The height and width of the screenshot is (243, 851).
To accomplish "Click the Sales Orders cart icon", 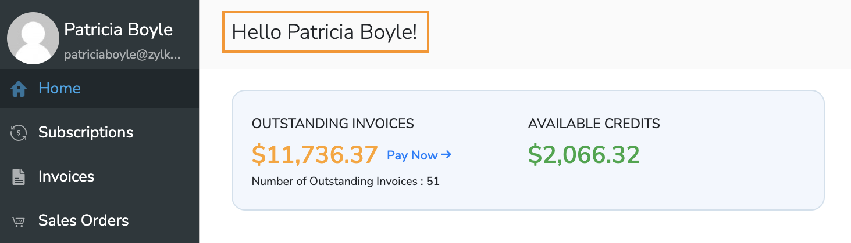I will coord(19,221).
